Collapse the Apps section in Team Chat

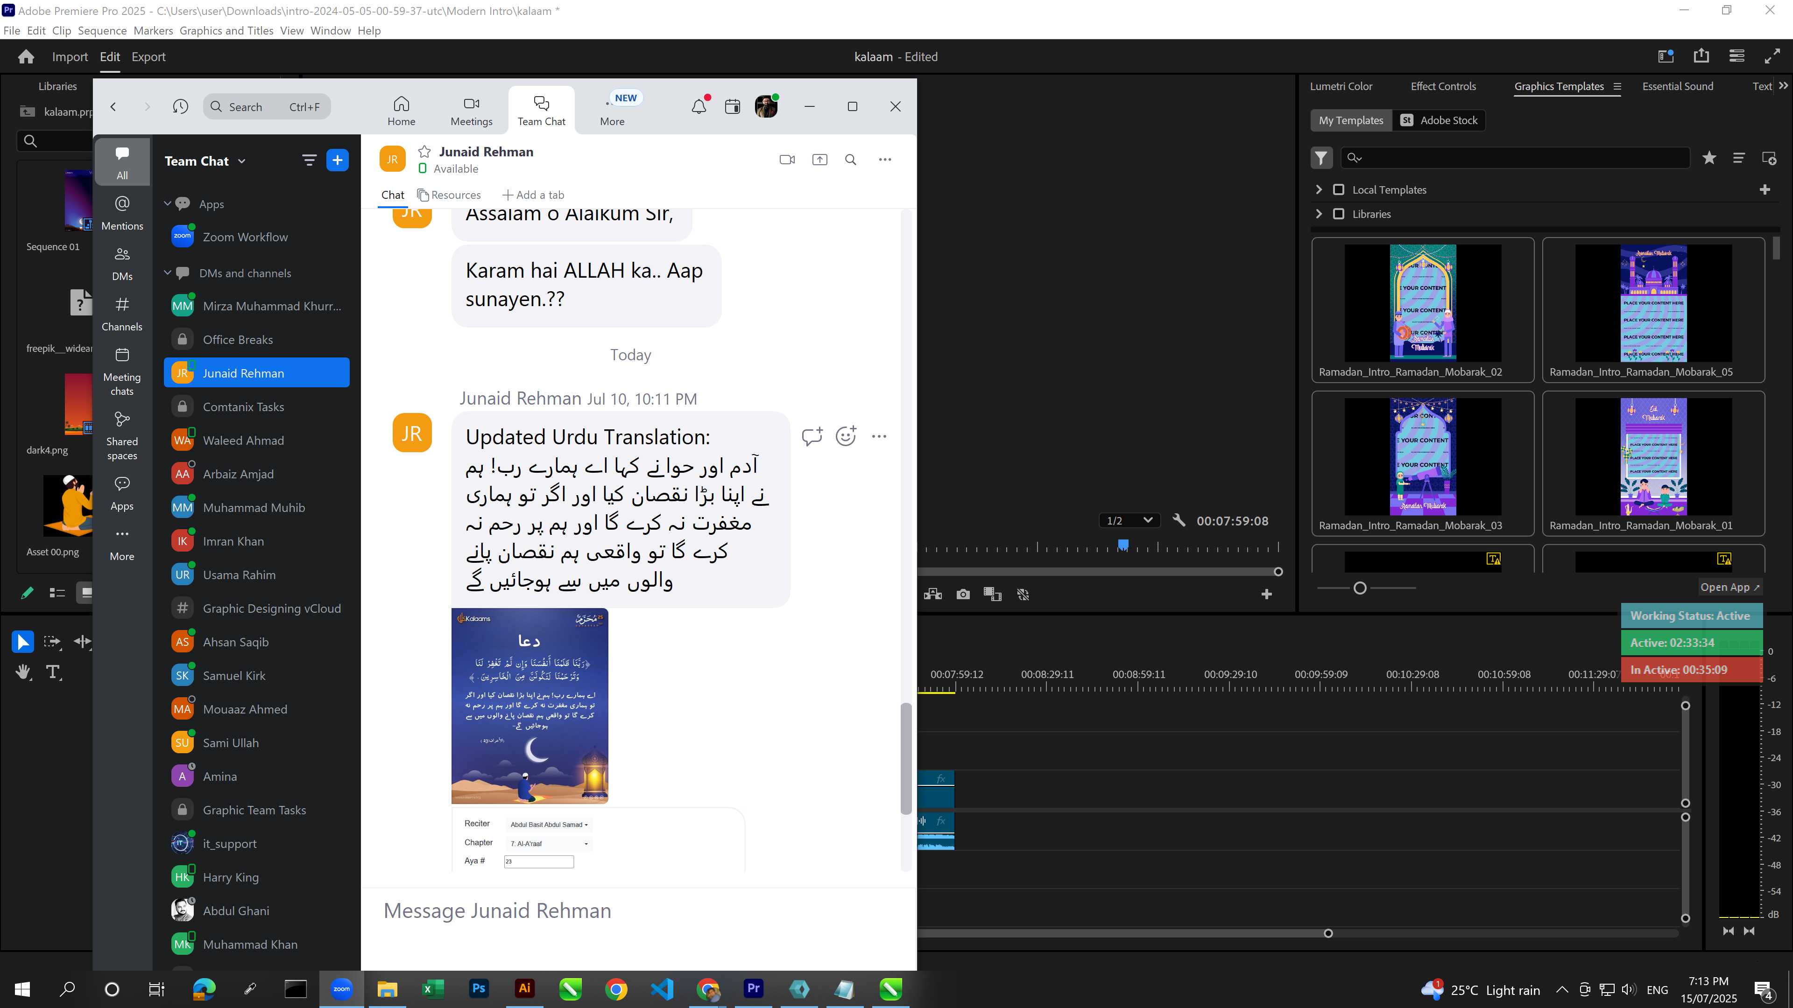(x=167, y=204)
